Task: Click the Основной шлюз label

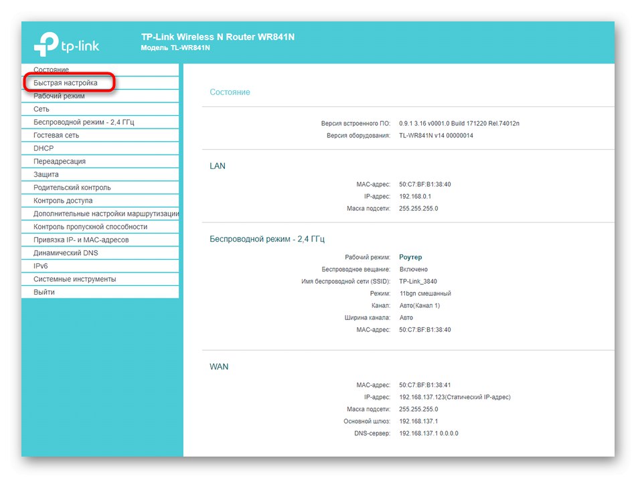Action: pos(367,421)
